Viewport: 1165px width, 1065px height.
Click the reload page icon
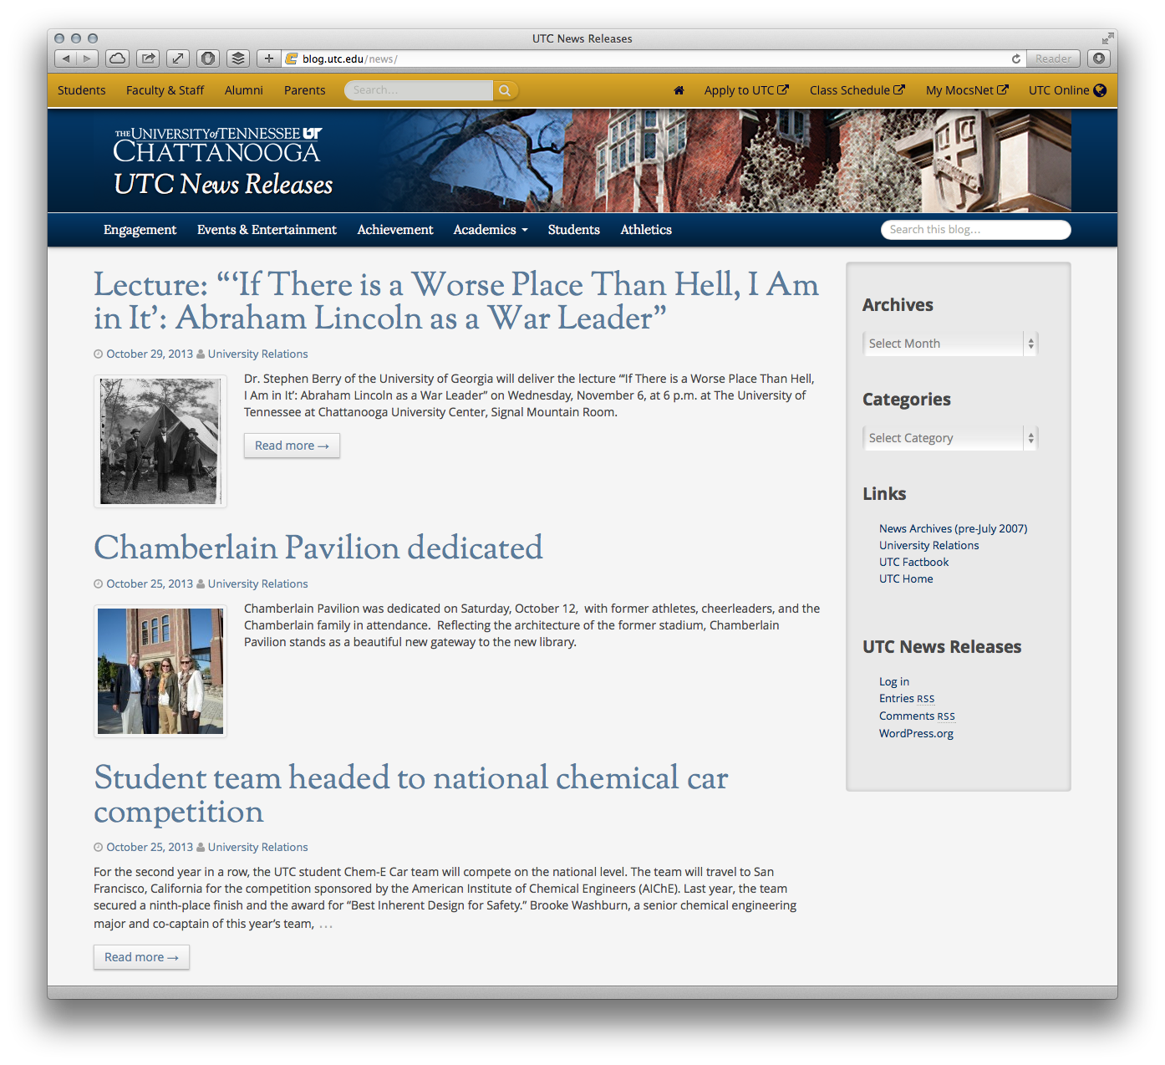coord(1015,59)
